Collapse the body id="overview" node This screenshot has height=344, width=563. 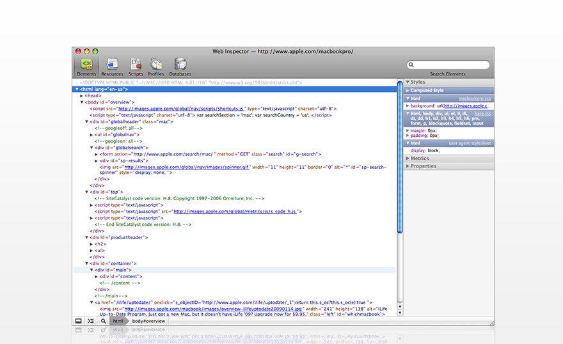click(82, 102)
